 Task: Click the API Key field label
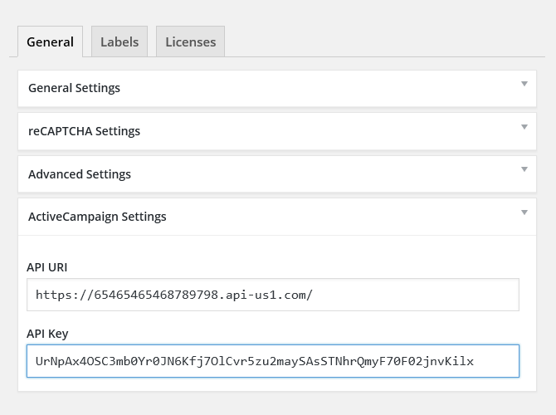tap(47, 334)
